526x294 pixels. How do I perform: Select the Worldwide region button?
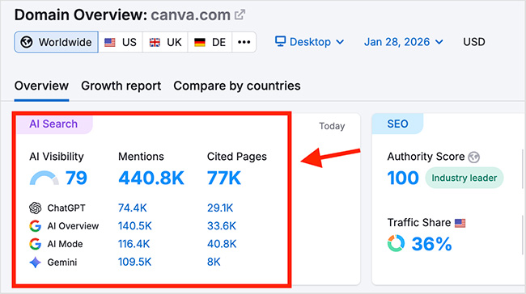click(x=57, y=42)
